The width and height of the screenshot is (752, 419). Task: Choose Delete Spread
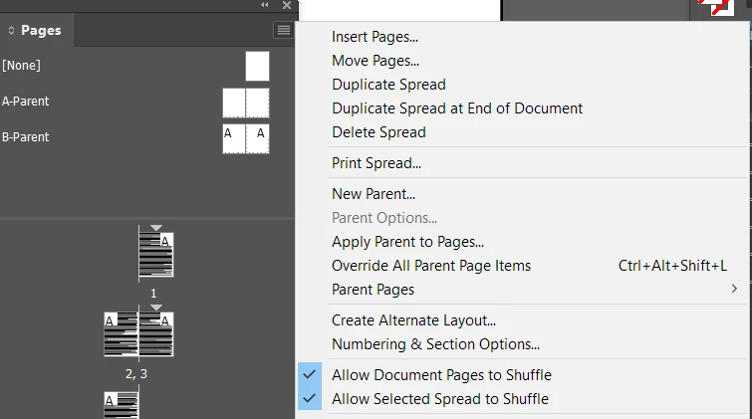(378, 132)
